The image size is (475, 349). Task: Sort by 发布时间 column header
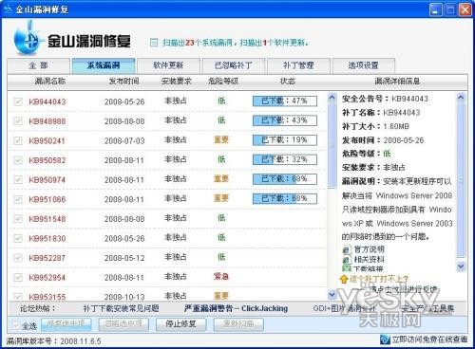[x=123, y=82]
